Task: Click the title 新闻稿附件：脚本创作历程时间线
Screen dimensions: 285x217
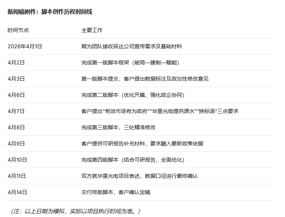Action: click(50, 12)
